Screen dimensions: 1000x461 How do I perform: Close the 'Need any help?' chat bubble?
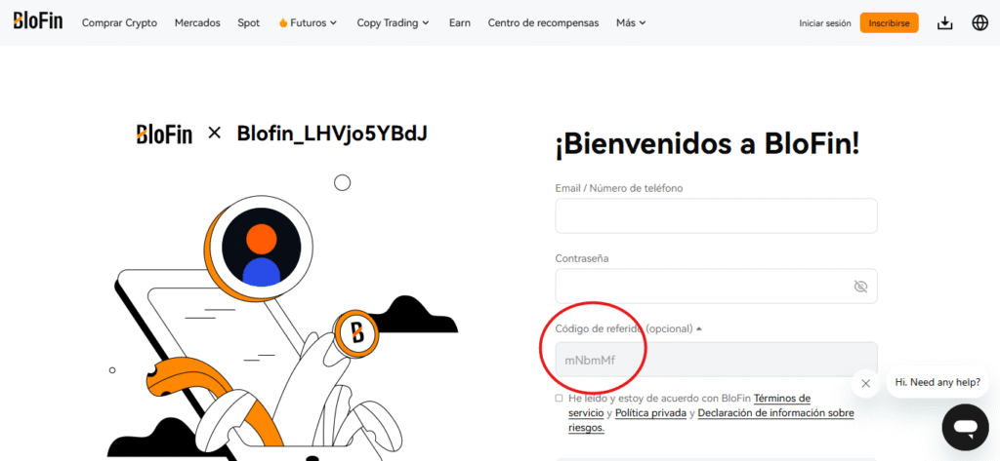point(865,383)
